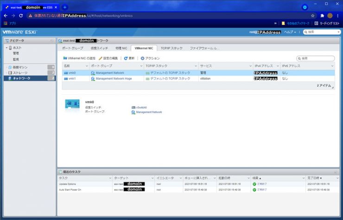The image size is (343, 220).
Task: Open the top search box dropdown arrow
Action: (338, 32)
